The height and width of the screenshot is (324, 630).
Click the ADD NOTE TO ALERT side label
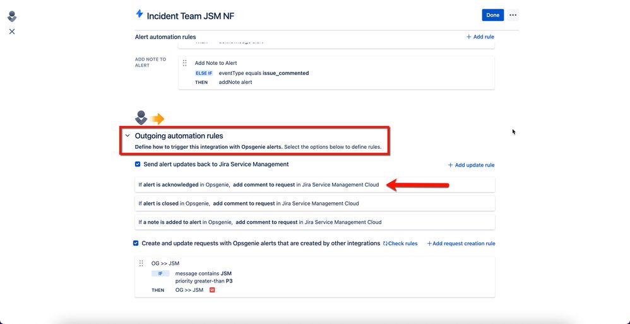151,62
